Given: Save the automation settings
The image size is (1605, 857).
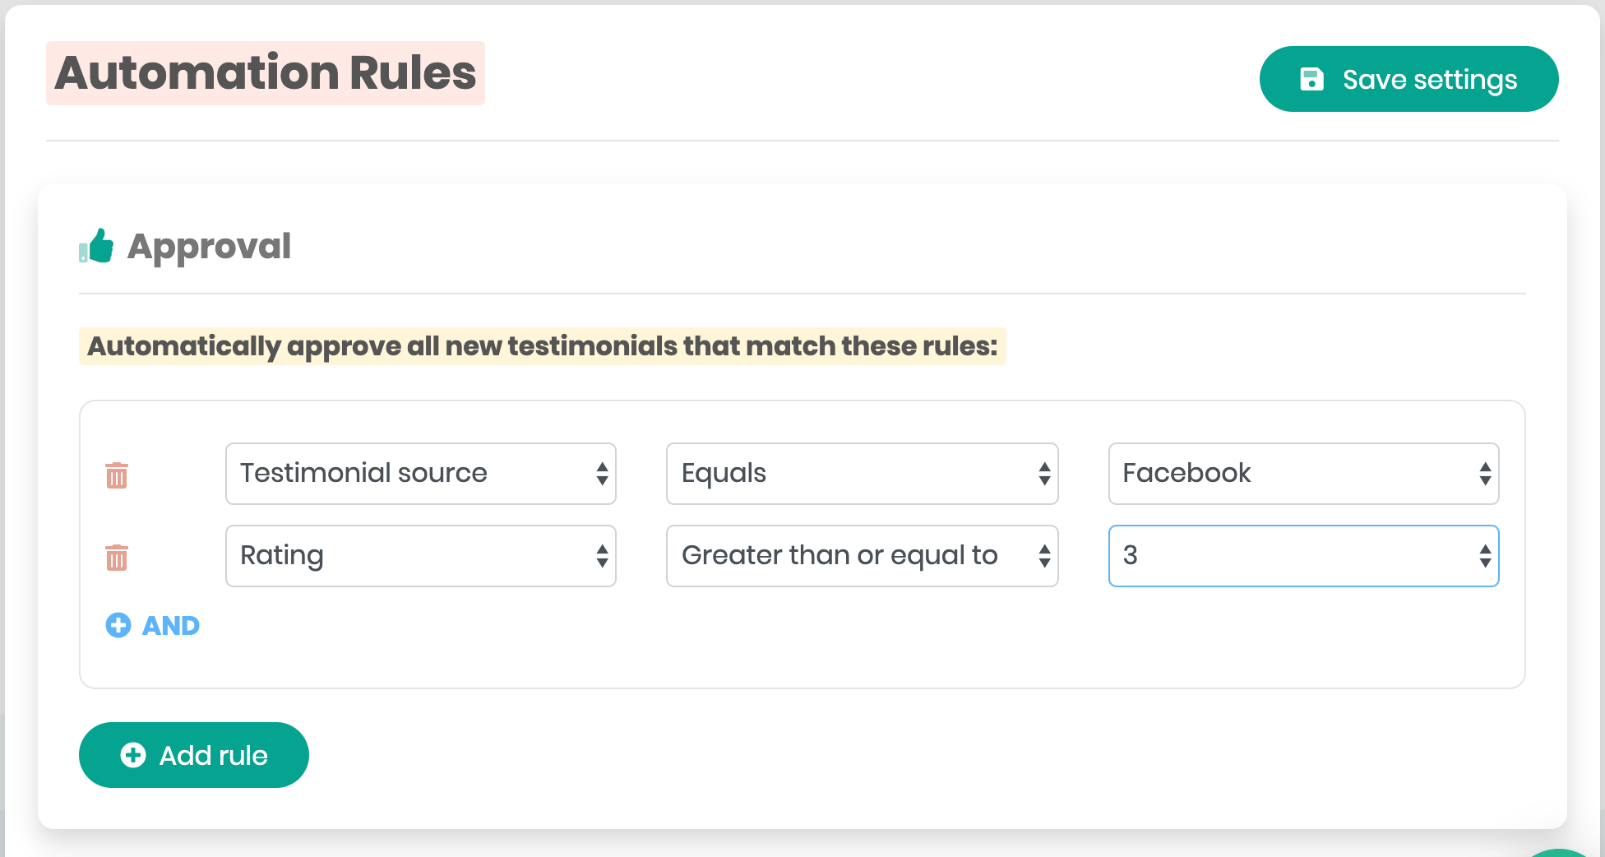Looking at the screenshot, I should (x=1408, y=79).
